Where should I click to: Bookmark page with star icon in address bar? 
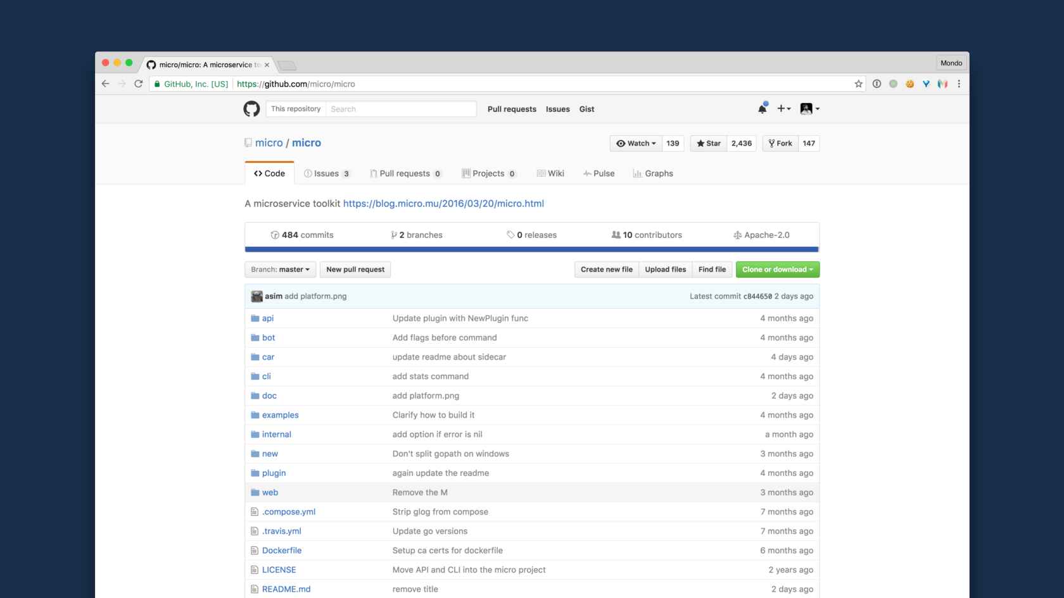tap(858, 84)
